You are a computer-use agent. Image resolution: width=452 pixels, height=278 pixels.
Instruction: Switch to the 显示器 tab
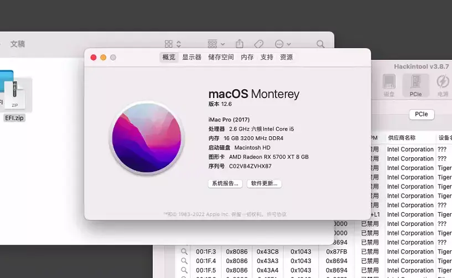191,57
